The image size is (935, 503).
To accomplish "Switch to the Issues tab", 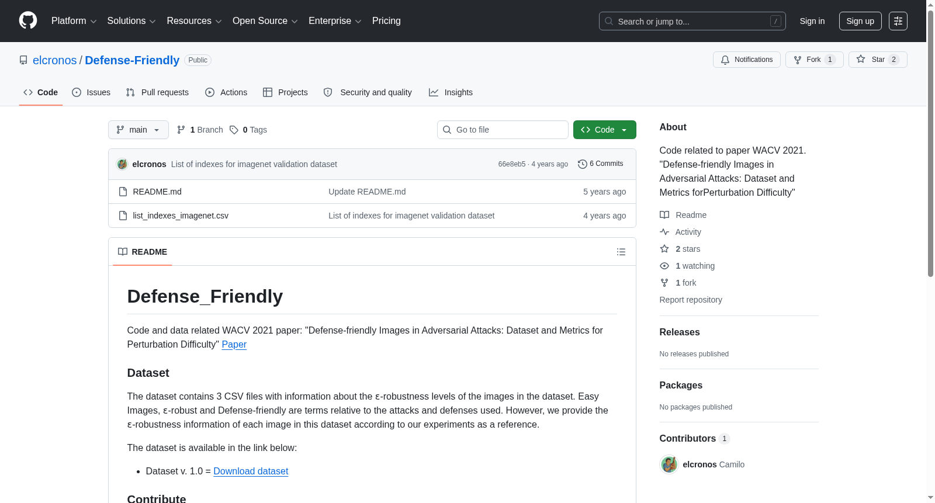I will tap(91, 92).
